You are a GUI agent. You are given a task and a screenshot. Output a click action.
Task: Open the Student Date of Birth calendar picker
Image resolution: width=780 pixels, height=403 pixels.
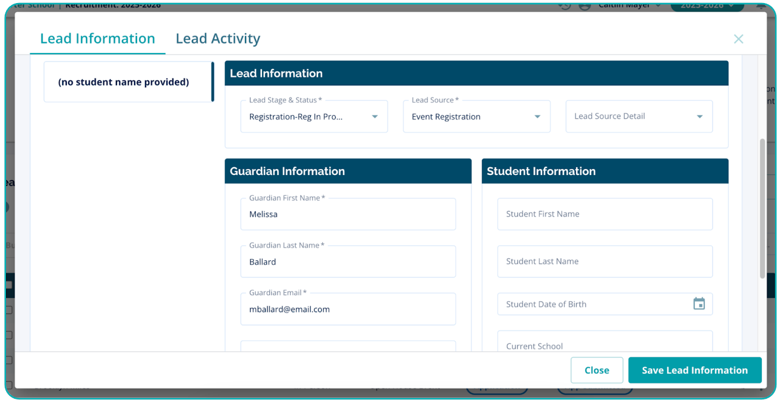click(698, 304)
